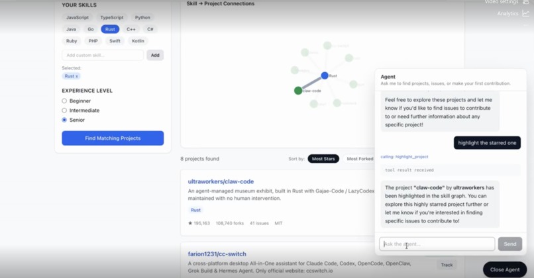Viewport: 534px width, 278px height.
Task: Click the highlight the starred one message
Action: coord(487,143)
